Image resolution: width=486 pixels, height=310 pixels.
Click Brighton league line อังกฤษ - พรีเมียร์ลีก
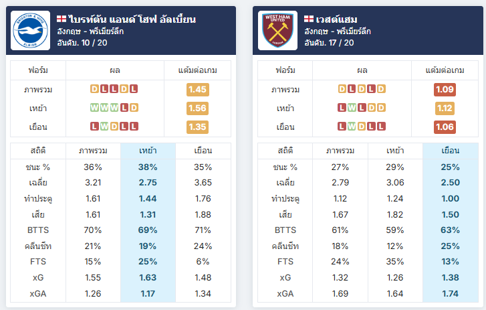(90, 31)
